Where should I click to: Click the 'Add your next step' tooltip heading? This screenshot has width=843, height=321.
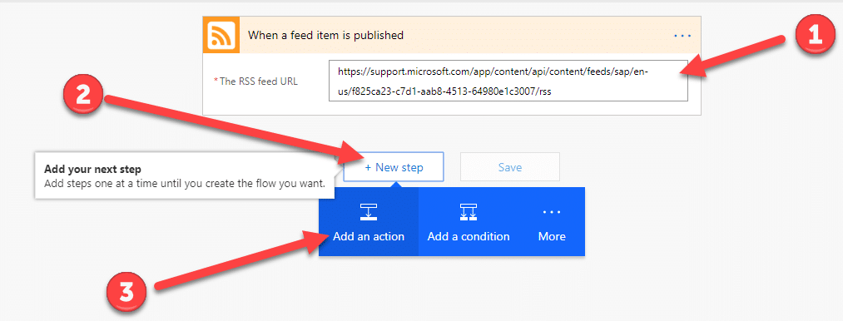pos(92,170)
